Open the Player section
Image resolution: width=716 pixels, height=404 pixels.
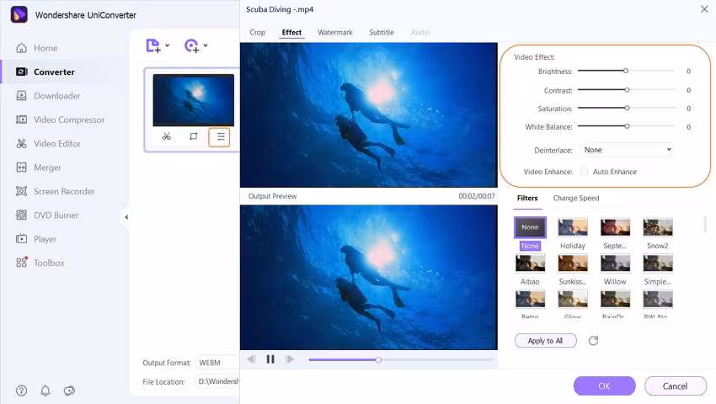coord(35,239)
